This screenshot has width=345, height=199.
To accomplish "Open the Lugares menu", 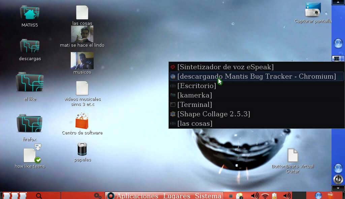I will coord(177,196).
